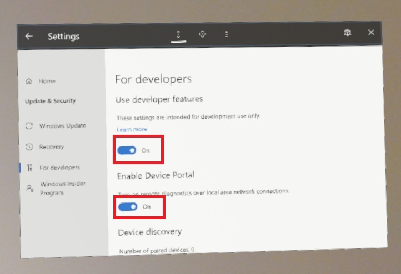Open Windows Update settings page
Screen dimensions: 401x274
(63, 126)
